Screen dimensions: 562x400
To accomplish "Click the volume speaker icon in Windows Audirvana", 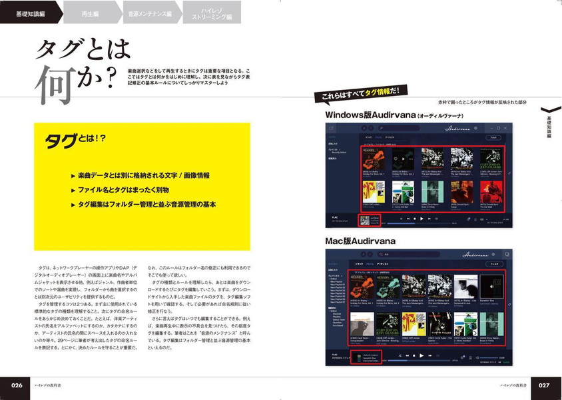I will pos(482,219).
